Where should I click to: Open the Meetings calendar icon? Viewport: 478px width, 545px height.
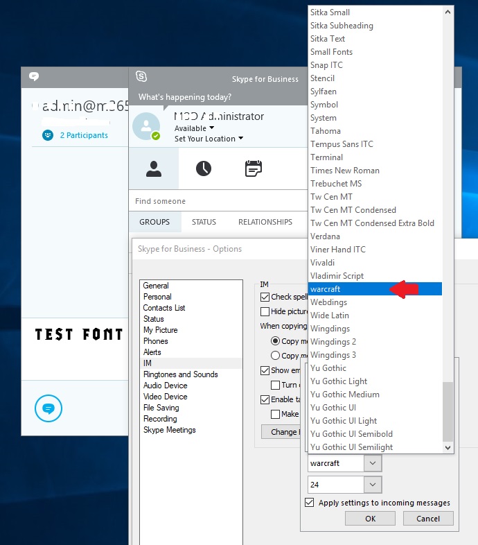click(254, 168)
